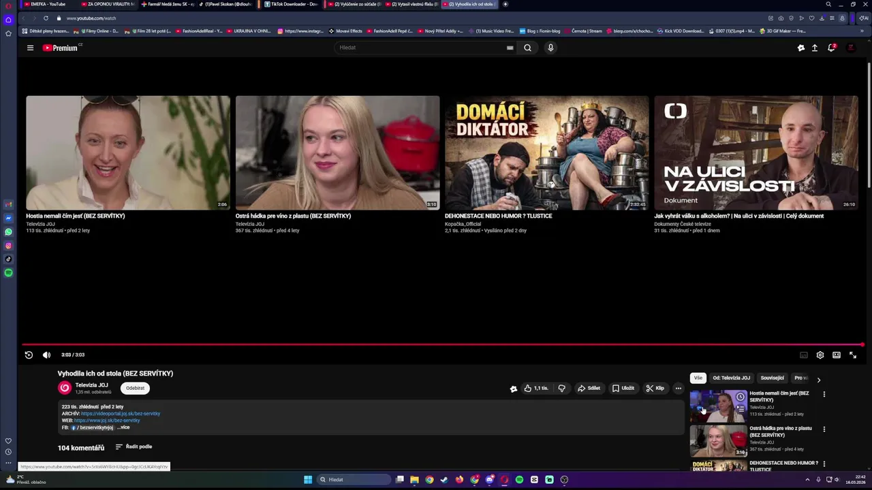Image resolution: width=872 pixels, height=490 pixels.
Task: Open Movavi Effects bookmark
Action: pos(346,31)
